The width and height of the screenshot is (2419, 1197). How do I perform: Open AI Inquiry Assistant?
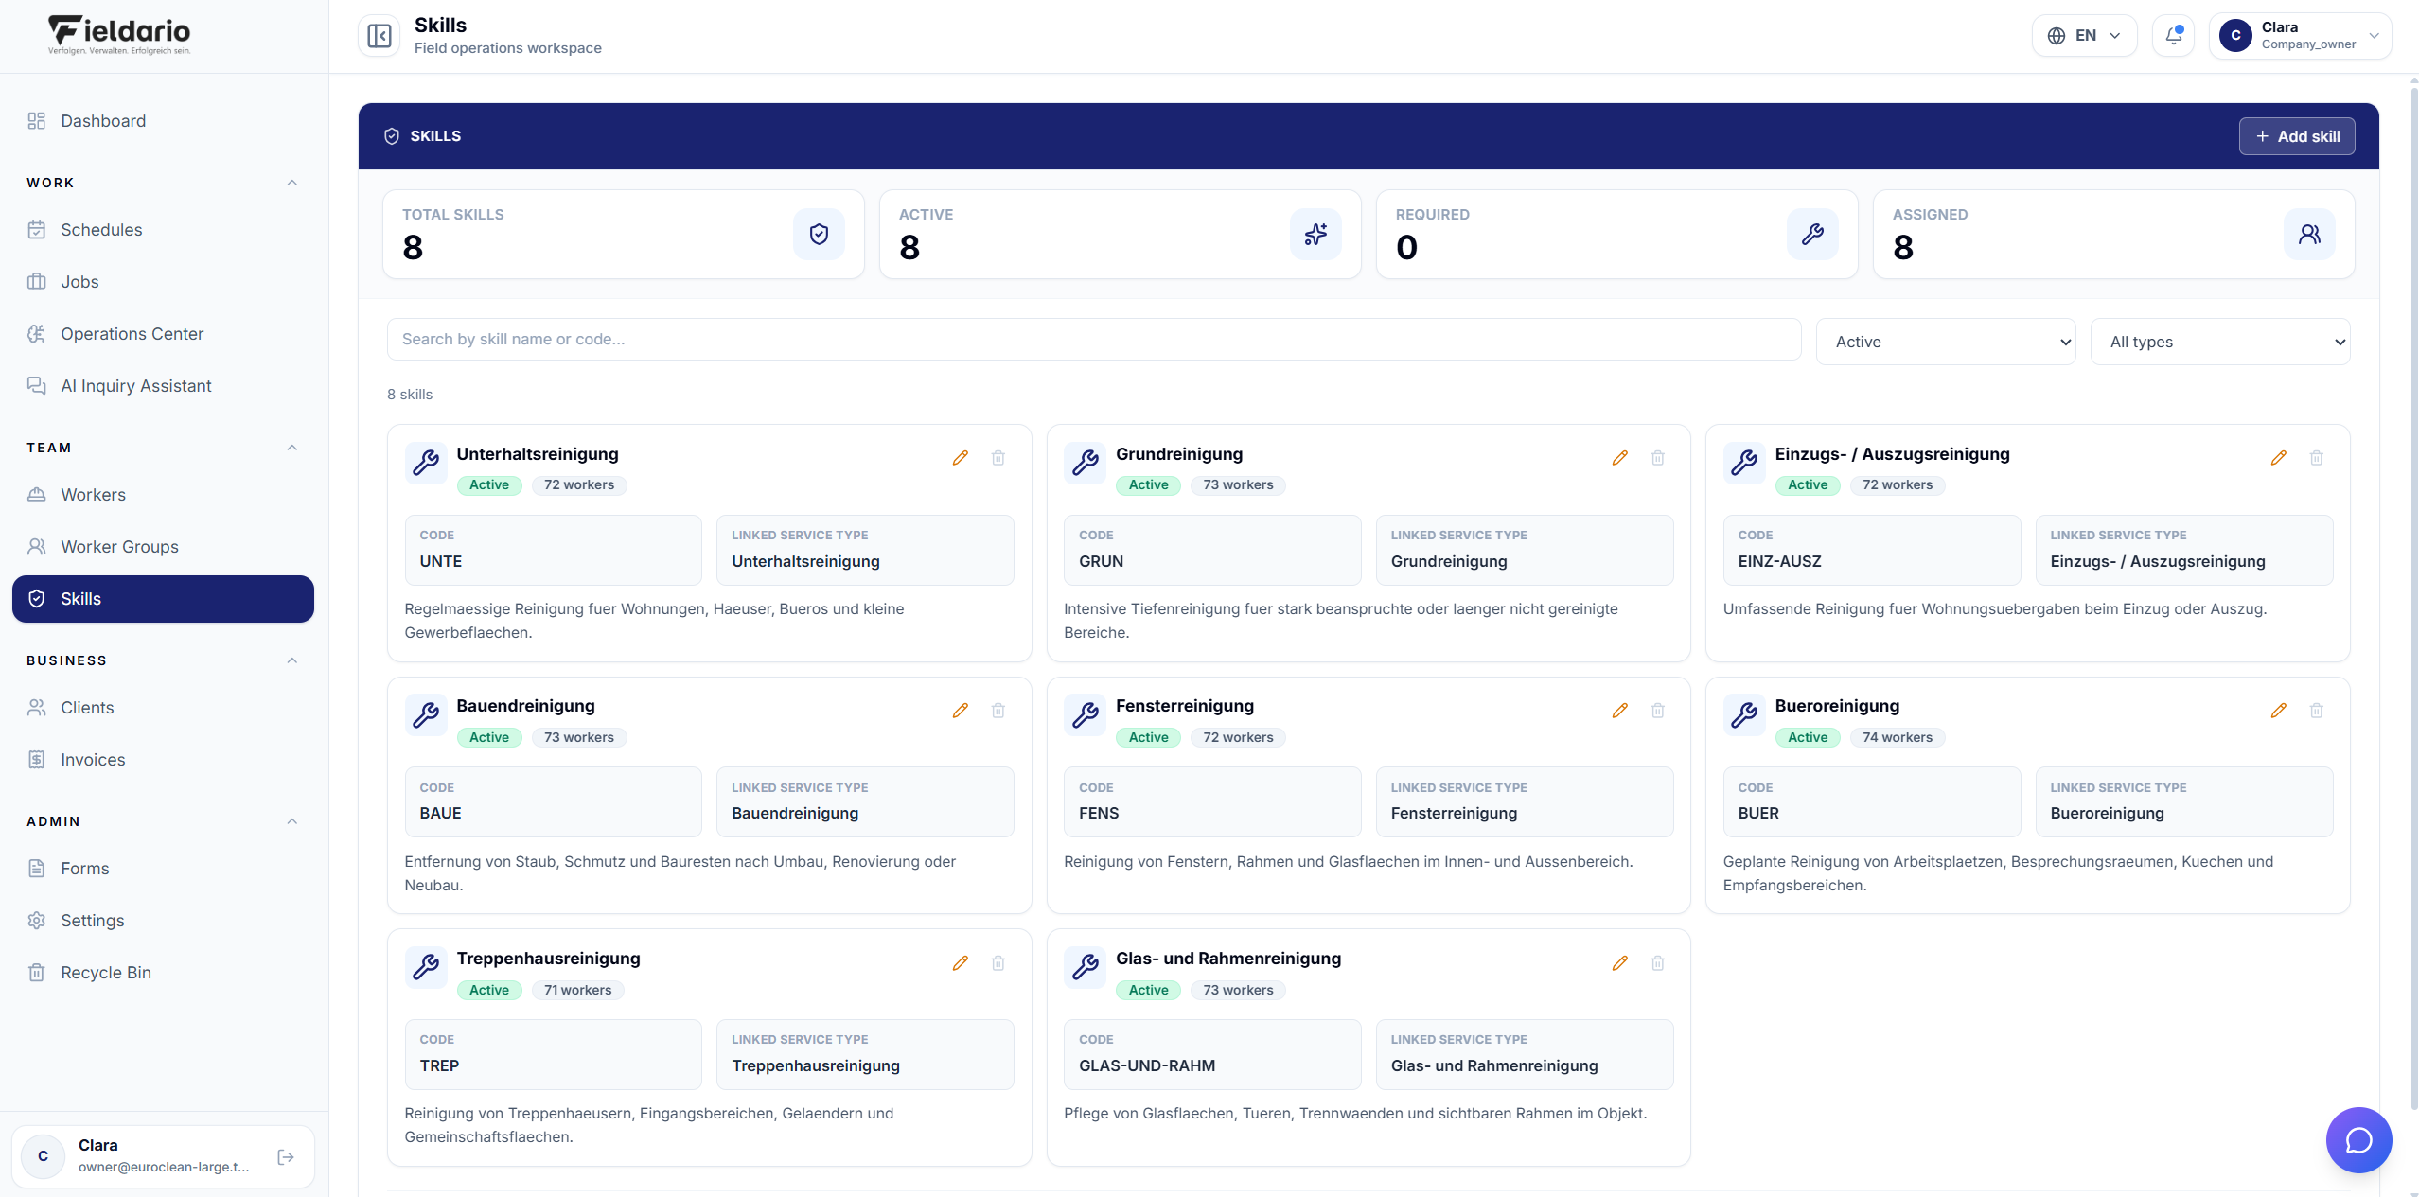pos(163,386)
